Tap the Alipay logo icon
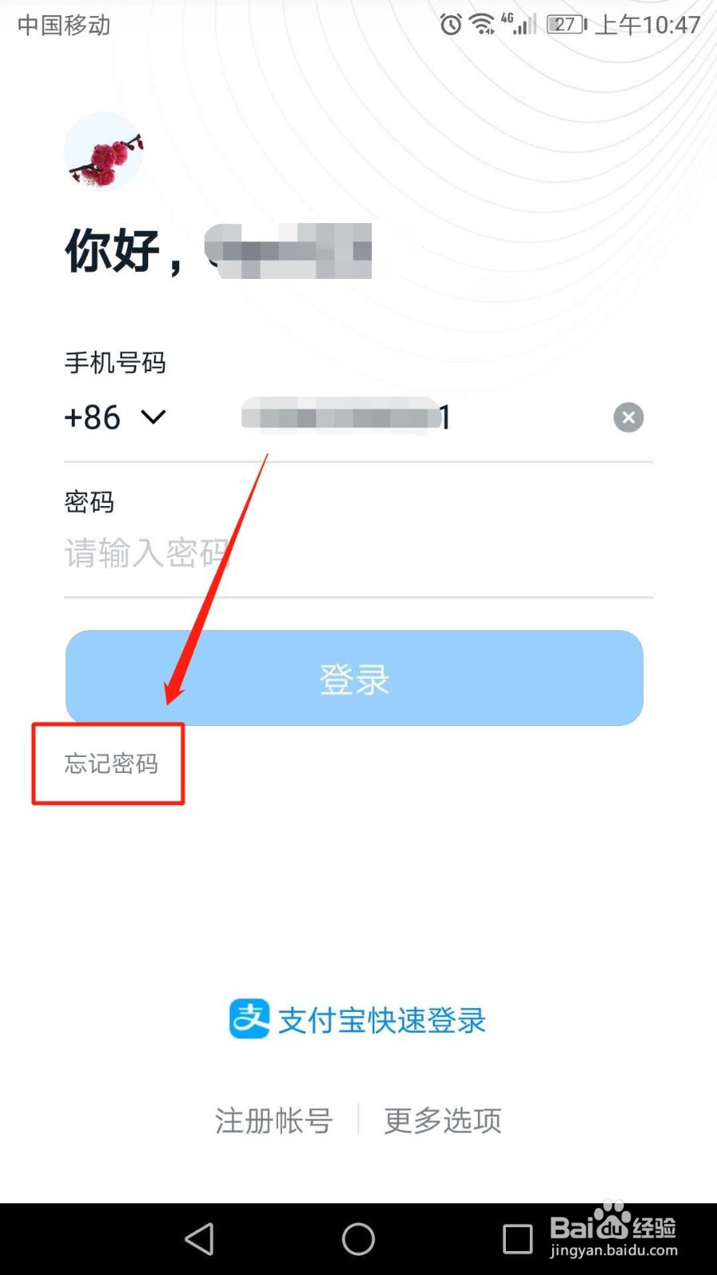Screen dimensions: 717x1275 [x=249, y=1018]
